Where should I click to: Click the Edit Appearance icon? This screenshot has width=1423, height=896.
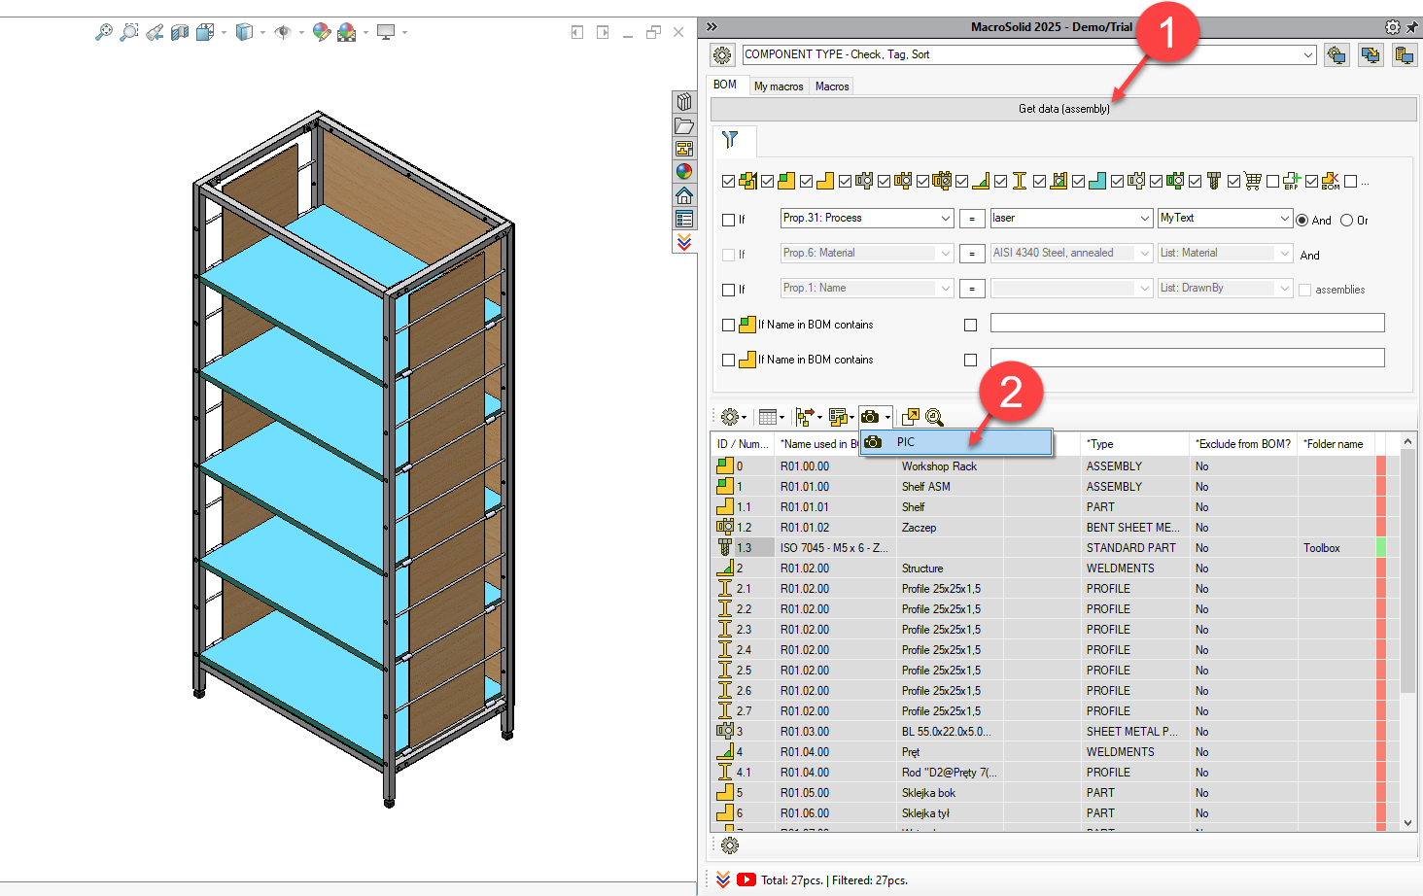point(322,32)
